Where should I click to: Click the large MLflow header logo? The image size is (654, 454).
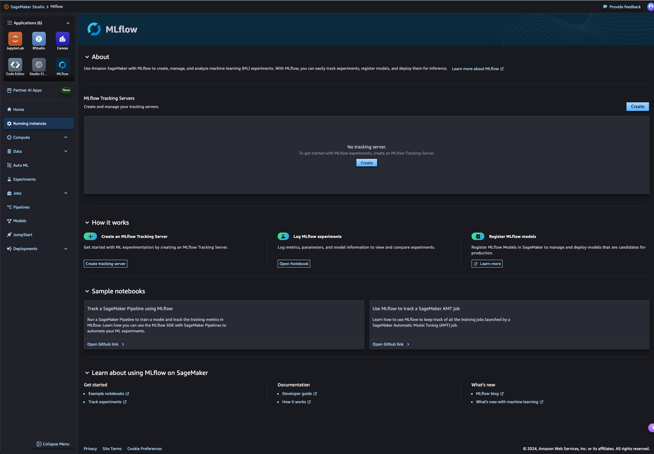click(x=94, y=29)
